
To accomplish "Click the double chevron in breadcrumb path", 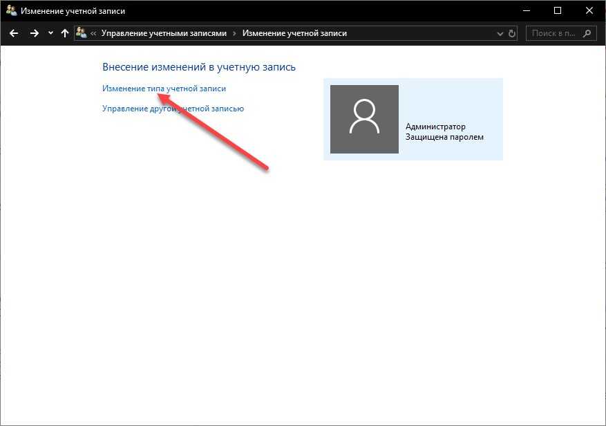I will [93, 34].
